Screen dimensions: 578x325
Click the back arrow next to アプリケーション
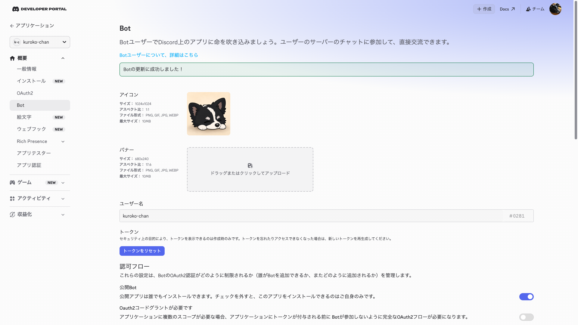point(12,26)
